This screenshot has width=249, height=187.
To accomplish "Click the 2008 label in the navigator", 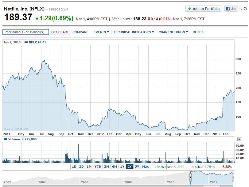I will pos(128,182).
